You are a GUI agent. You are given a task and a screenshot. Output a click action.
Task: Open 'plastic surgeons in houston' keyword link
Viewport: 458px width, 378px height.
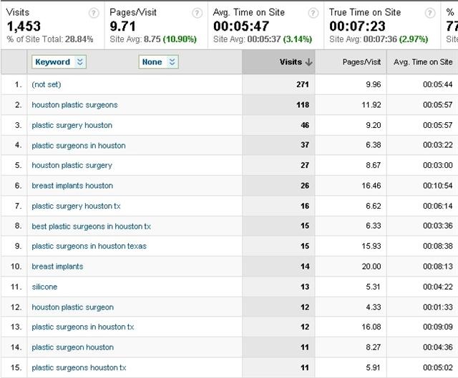click(78, 146)
